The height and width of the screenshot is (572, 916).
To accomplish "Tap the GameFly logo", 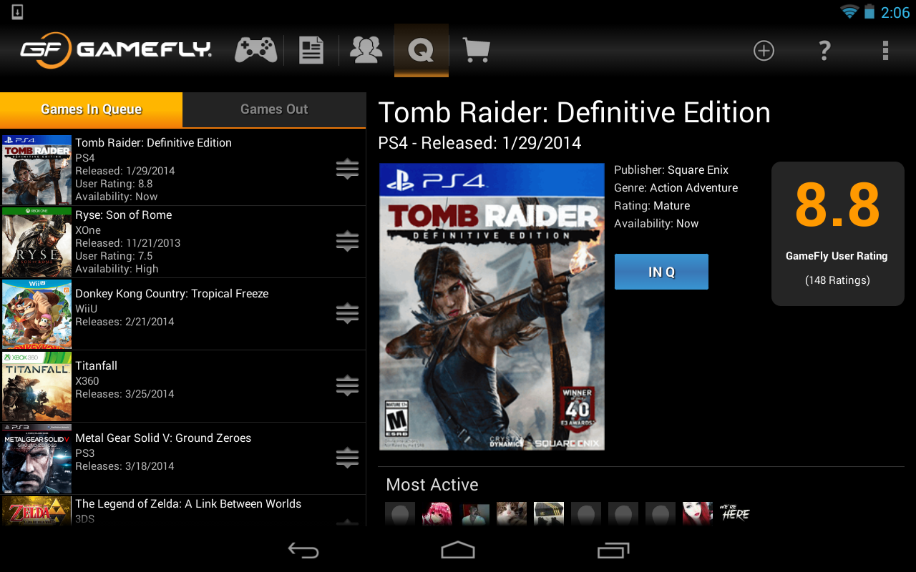I will (116, 50).
